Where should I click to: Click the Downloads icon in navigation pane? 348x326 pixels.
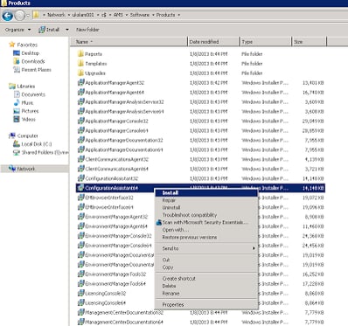pos(17,61)
